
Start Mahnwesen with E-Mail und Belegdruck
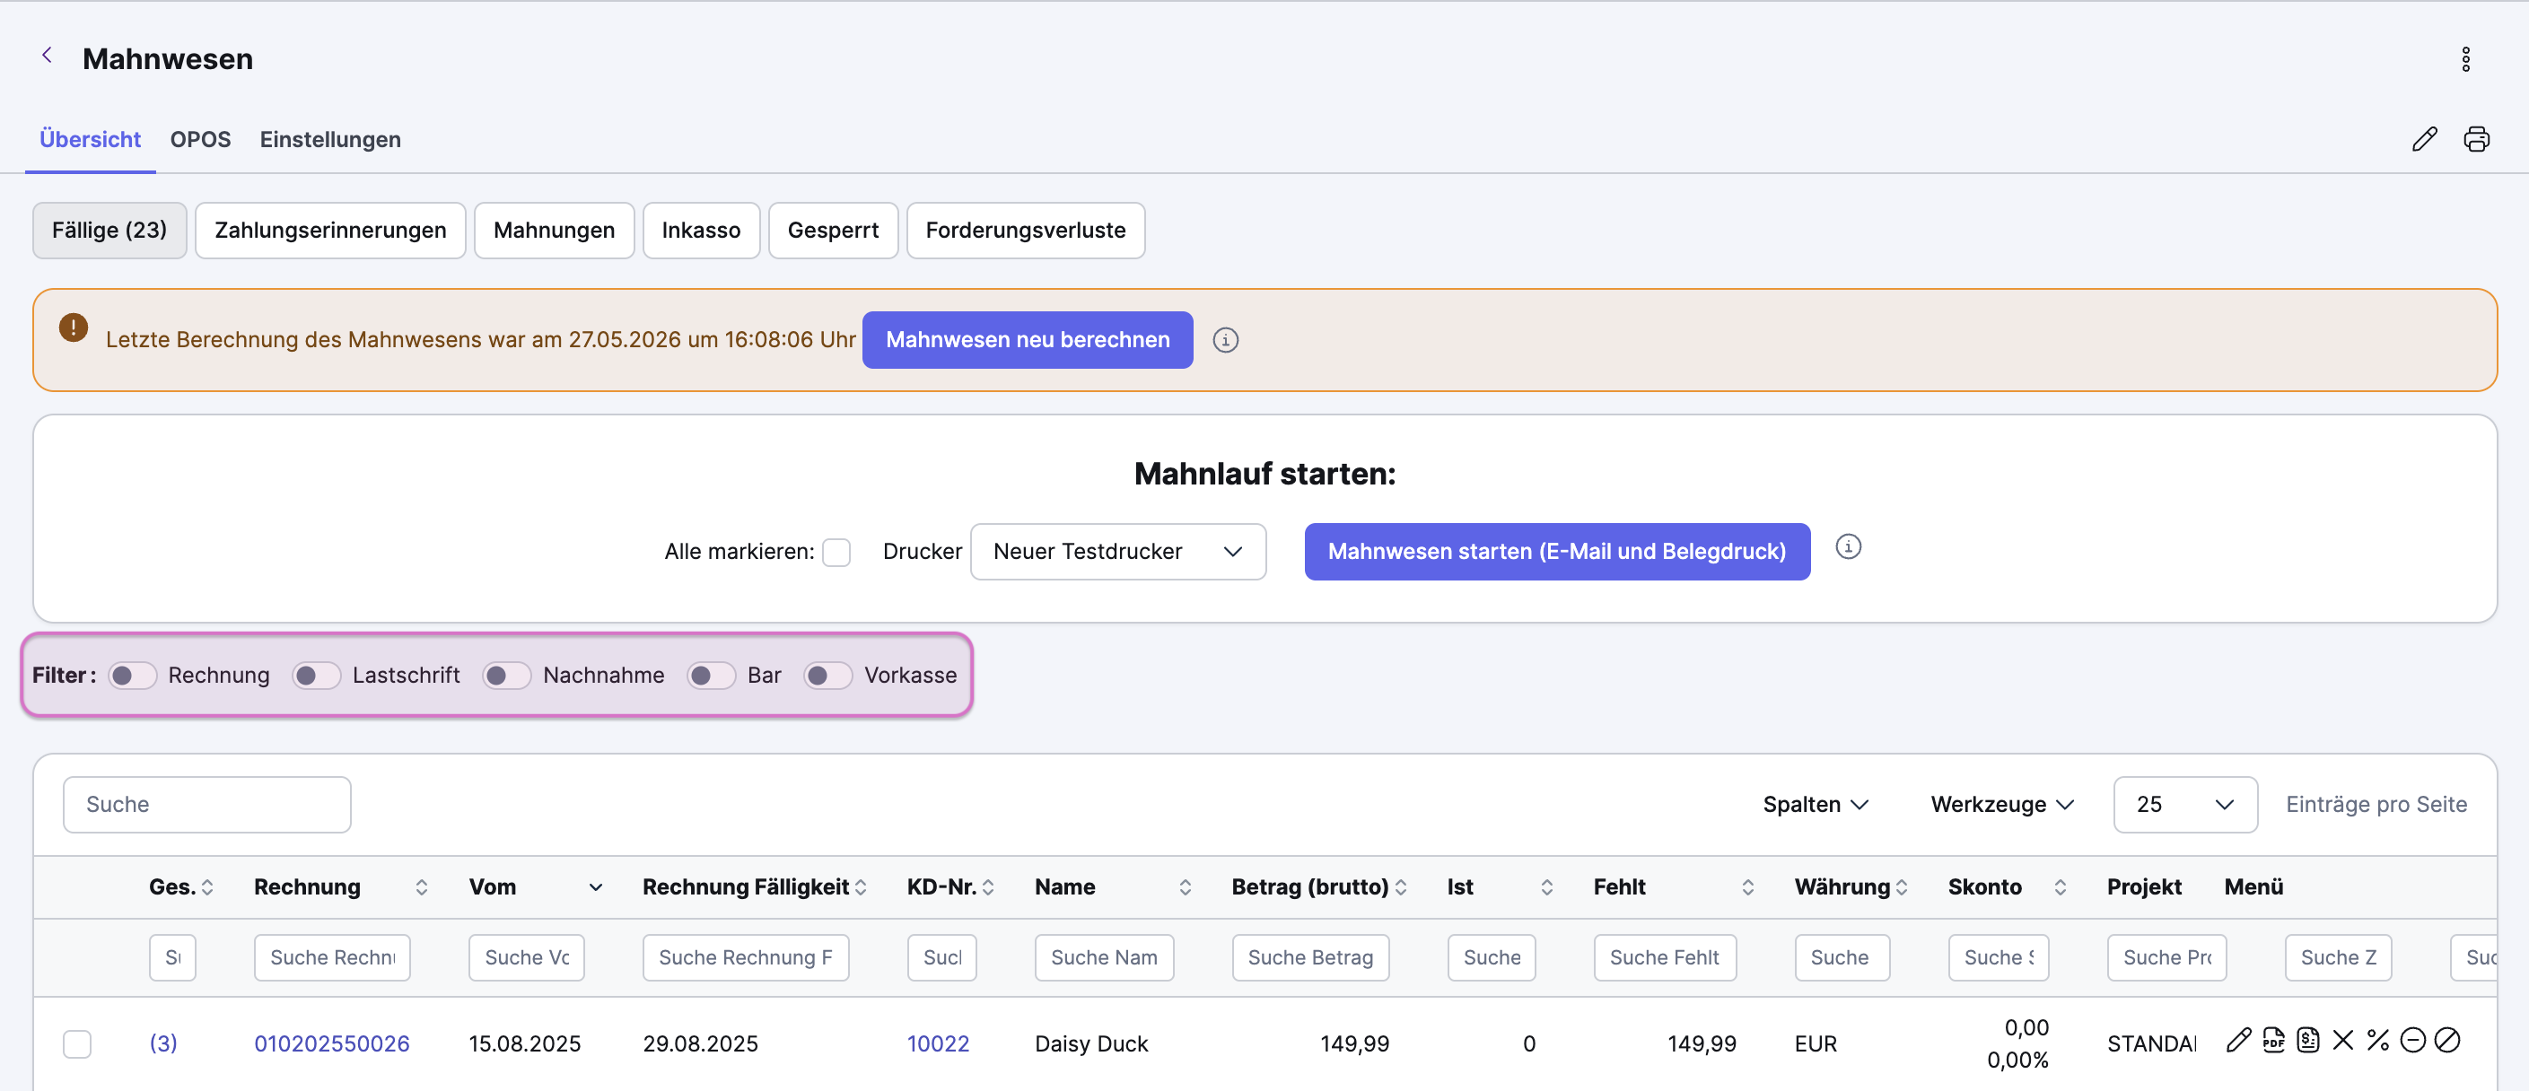click(1557, 552)
